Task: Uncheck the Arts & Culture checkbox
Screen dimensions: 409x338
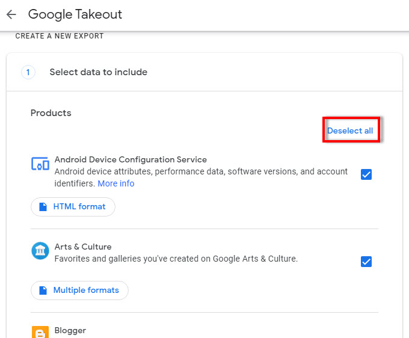Action: click(x=366, y=262)
